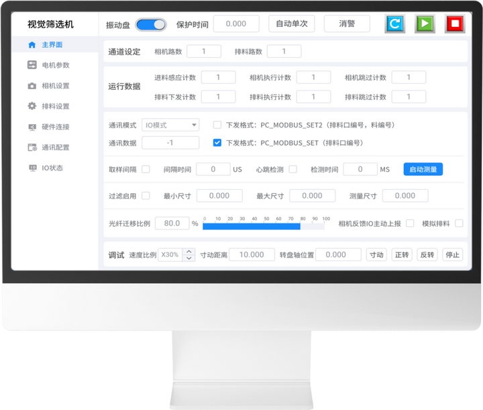Click the blue 启动测量 button

tap(423, 169)
